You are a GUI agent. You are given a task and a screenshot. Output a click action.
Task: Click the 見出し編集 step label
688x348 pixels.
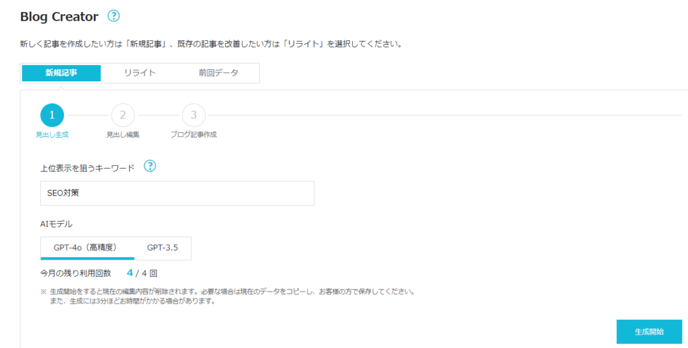pyautogui.click(x=123, y=134)
